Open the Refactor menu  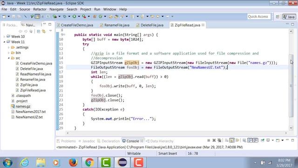pos(40,9)
